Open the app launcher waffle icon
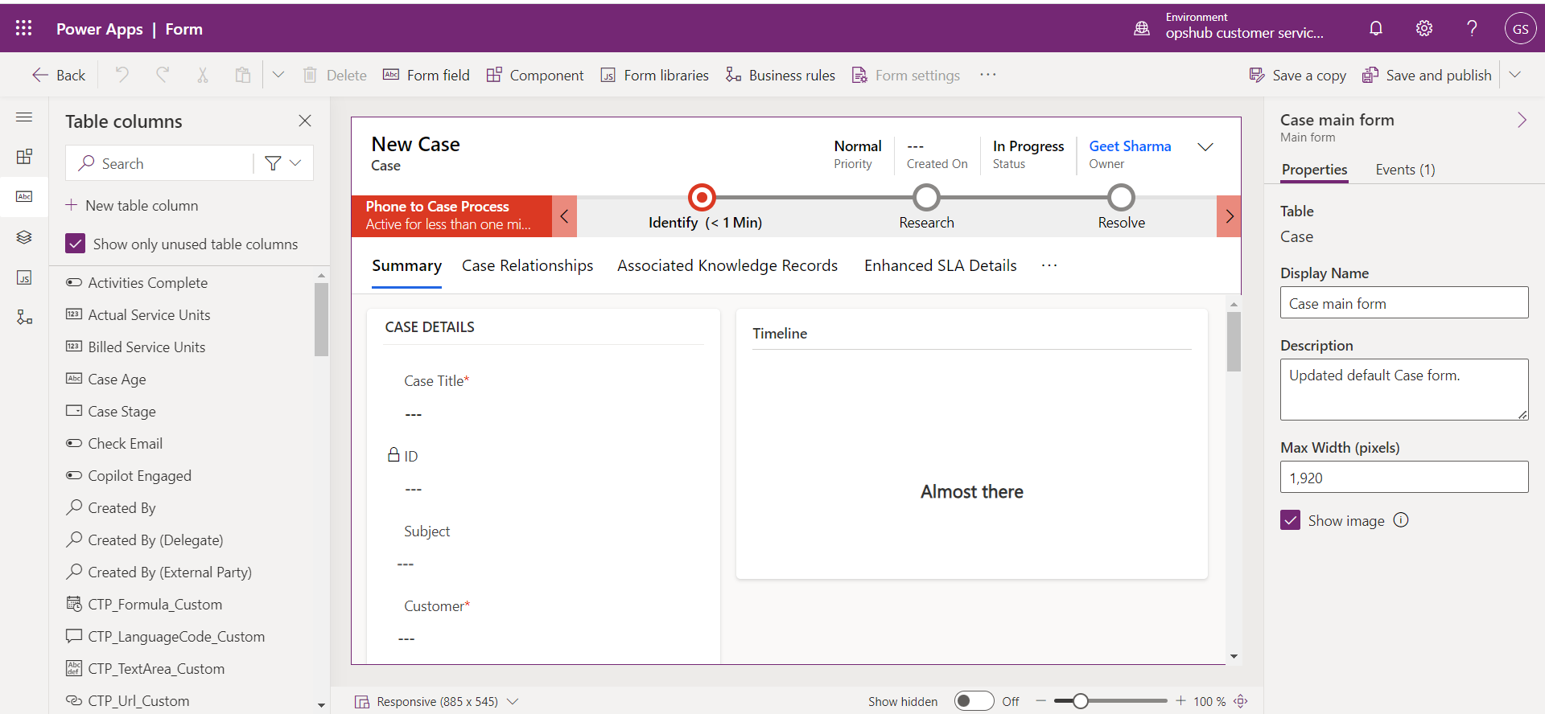 (23, 28)
